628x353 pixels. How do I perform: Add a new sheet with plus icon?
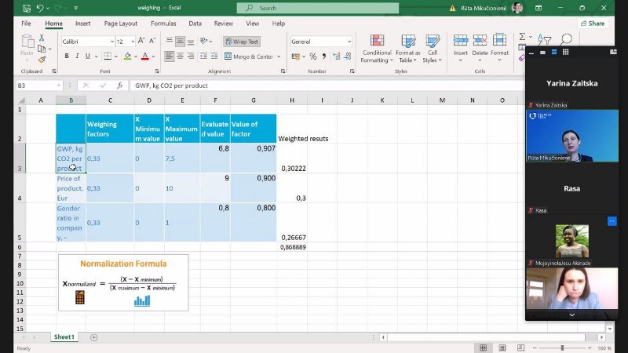click(x=93, y=337)
